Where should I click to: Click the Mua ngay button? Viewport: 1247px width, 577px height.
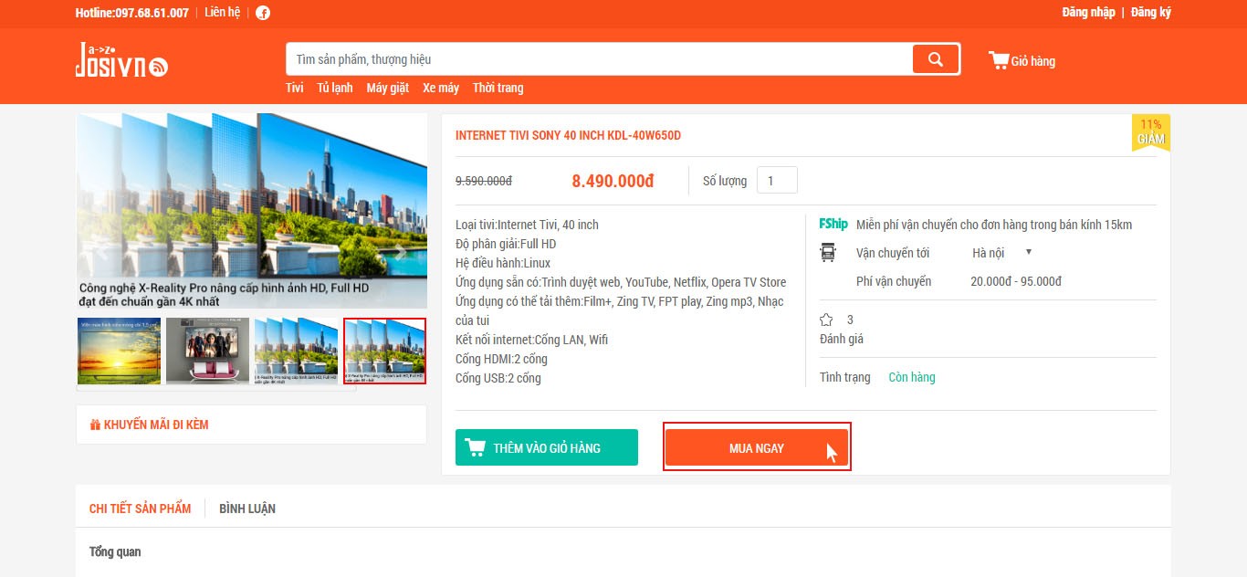point(757,447)
